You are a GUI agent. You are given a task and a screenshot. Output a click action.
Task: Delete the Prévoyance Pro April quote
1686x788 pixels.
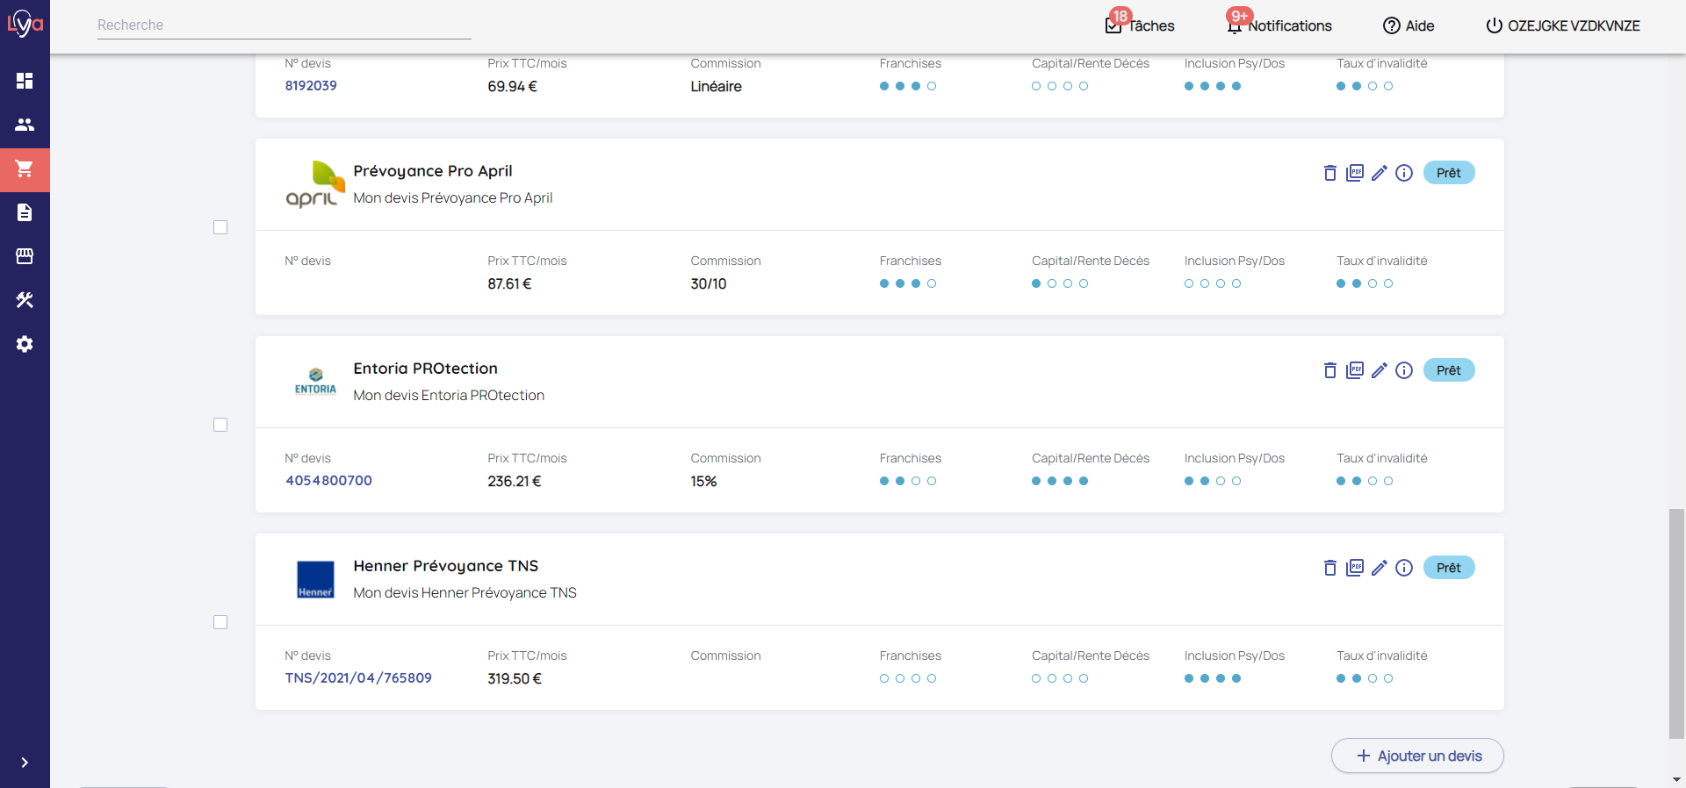(1329, 173)
